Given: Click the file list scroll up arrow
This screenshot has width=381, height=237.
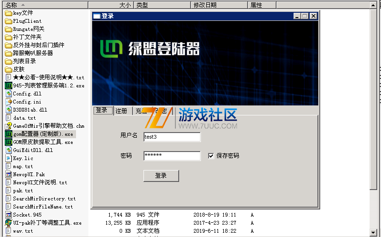Looking at the screenshot, I should [x=373, y=5].
